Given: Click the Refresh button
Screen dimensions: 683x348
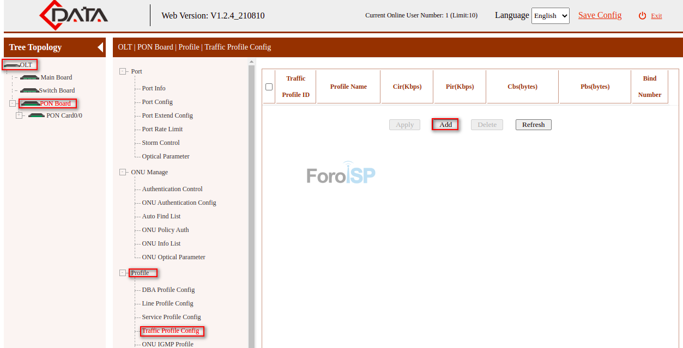Looking at the screenshot, I should (533, 124).
